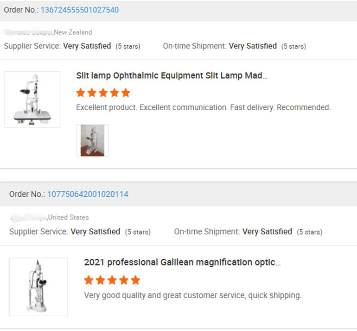The height and width of the screenshot is (331, 357).
Task: Click third star of Galilean product rating
Action: [112, 280]
